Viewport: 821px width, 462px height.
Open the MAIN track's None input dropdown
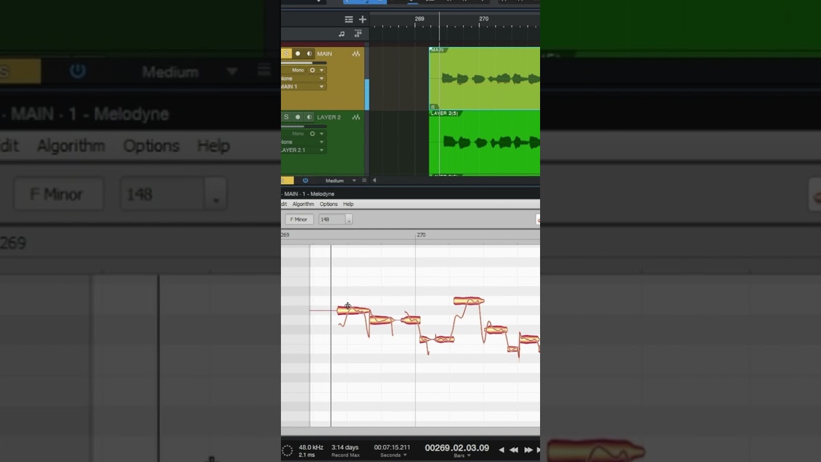(x=303, y=78)
